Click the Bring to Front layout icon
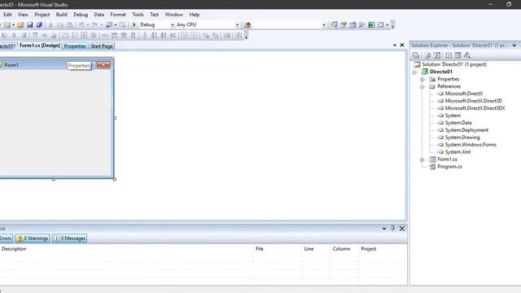 206,35
